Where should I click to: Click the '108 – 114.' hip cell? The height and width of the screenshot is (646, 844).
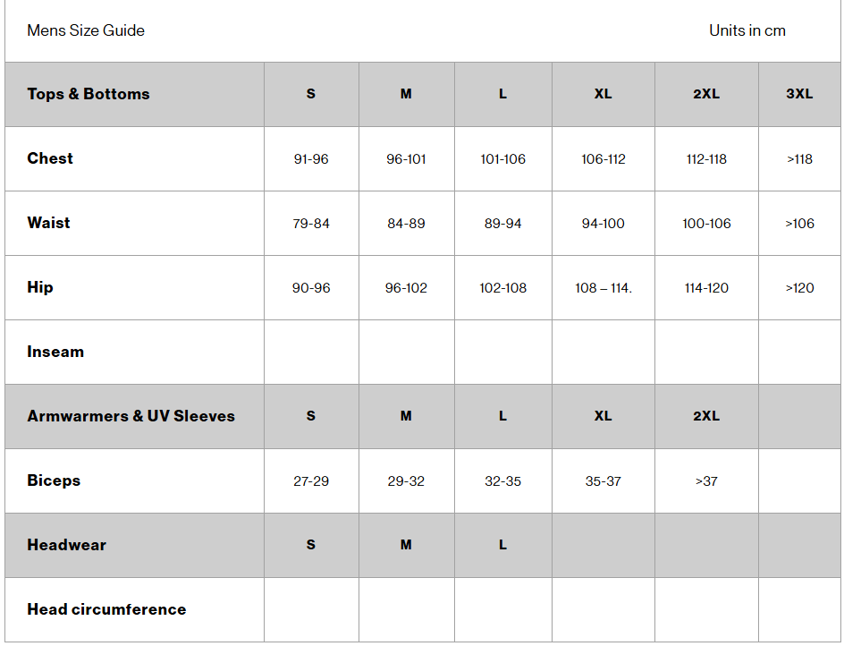coord(603,288)
